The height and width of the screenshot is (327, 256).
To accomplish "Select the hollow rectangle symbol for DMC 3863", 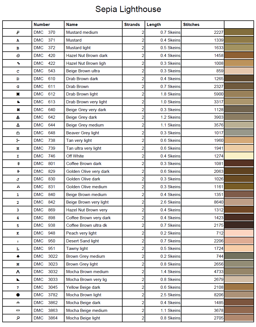I will [18, 311].
